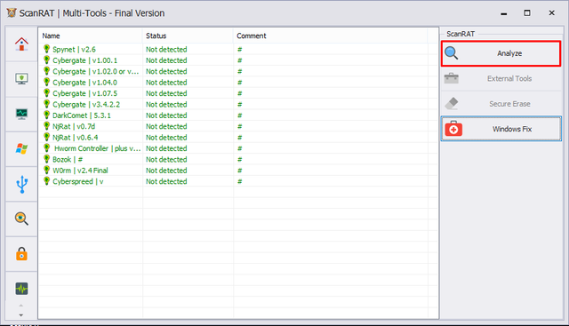Select the shielded monitor sidebar icon
The width and height of the screenshot is (569, 326).
(x=21, y=79)
